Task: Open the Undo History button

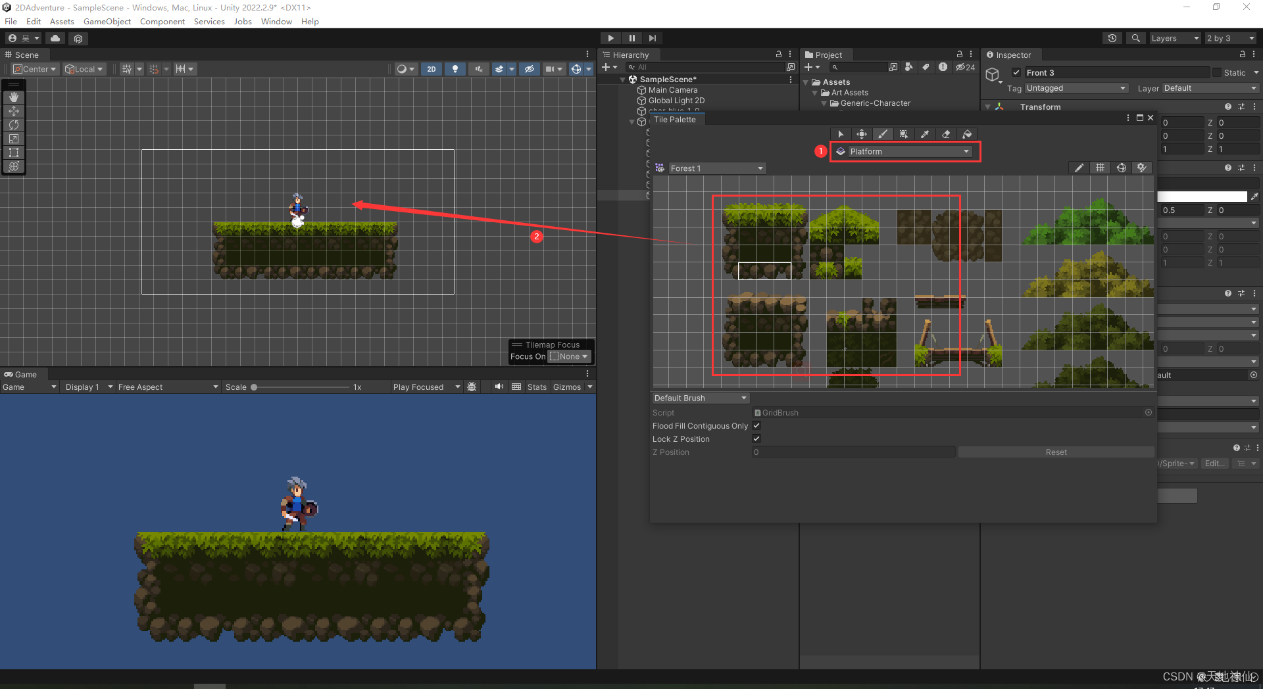Action: tap(1112, 38)
